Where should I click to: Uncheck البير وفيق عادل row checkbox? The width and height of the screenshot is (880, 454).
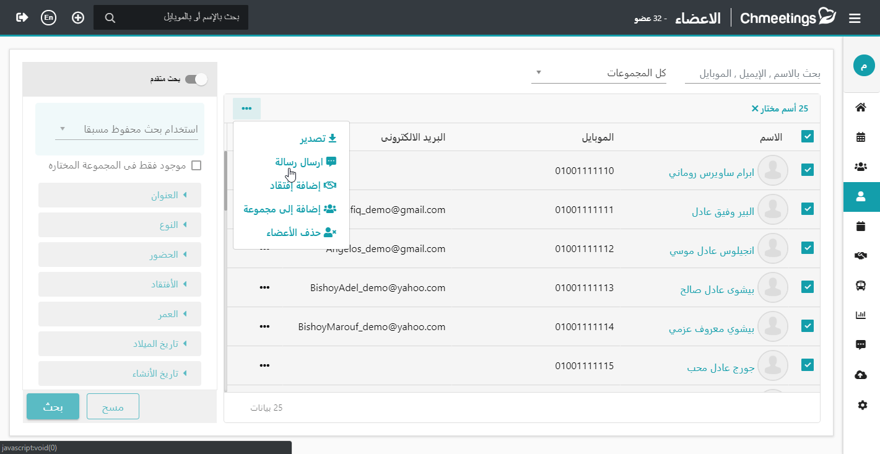pos(808,209)
